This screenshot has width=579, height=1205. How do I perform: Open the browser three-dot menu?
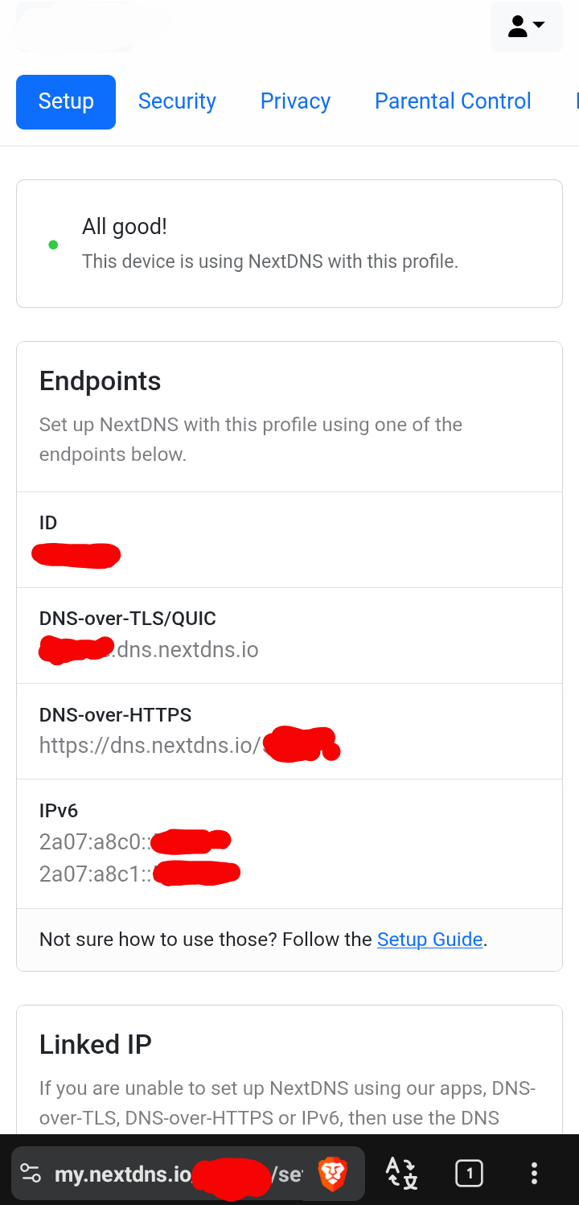(x=534, y=1174)
